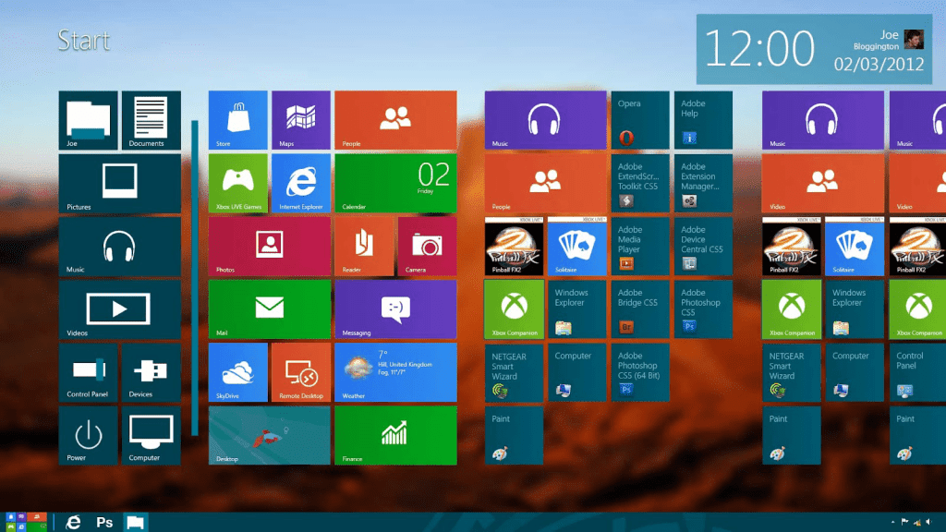
Task: Open Adobe Device Central CS5 tile
Action: click(x=703, y=246)
